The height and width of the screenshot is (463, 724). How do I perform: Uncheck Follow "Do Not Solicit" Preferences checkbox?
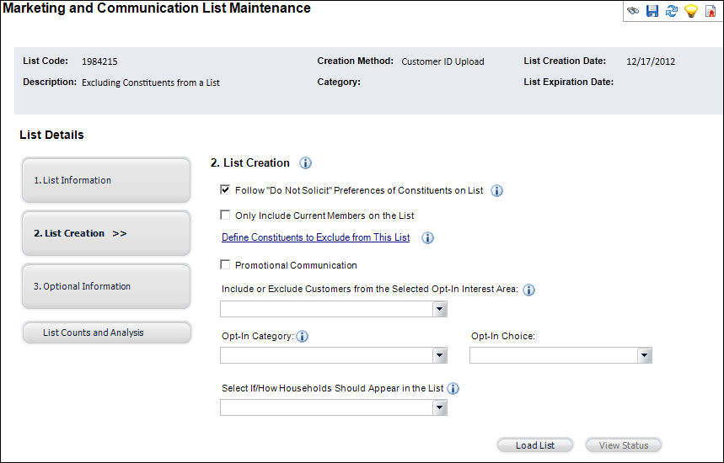tap(225, 190)
